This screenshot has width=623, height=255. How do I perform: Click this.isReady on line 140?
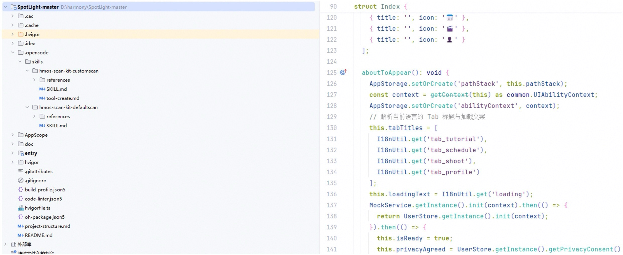(x=400, y=238)
